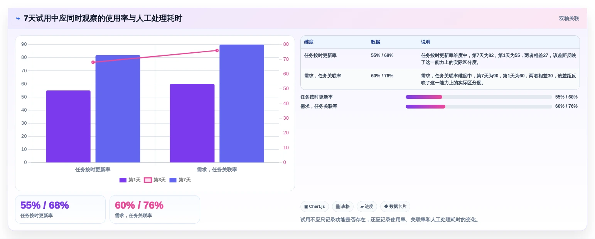Image resolution: width=595 pixels, height=239 pixels.
Task: Click the description mentioning 两者相差30
Action: [499, 79]
